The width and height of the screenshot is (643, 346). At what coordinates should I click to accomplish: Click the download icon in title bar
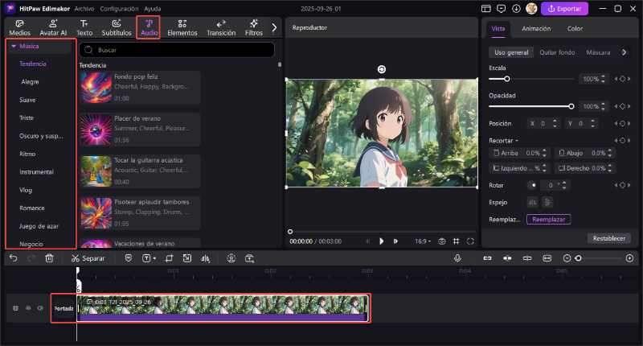516,9
